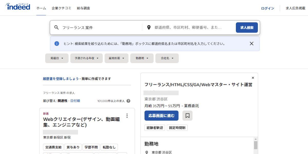This screenshot has width=308, height=154.
Task: Click the 勤務地 section heading
Action: tap(151, 144)
